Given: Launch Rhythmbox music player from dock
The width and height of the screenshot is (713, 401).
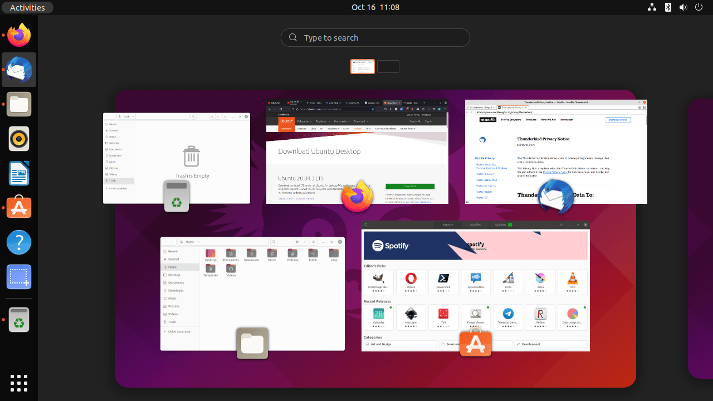Looking at the screenshot, I should point(19,139).
